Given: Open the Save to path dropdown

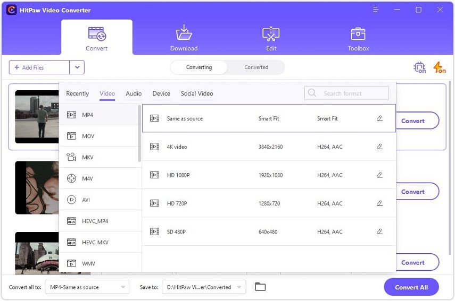Looking at the screenshot, I should pos(204,287).
